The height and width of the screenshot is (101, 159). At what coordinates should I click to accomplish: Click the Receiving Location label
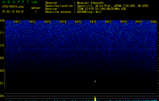coord(59,6)
